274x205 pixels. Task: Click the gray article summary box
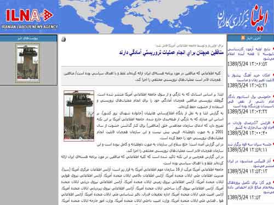point(142,76)
